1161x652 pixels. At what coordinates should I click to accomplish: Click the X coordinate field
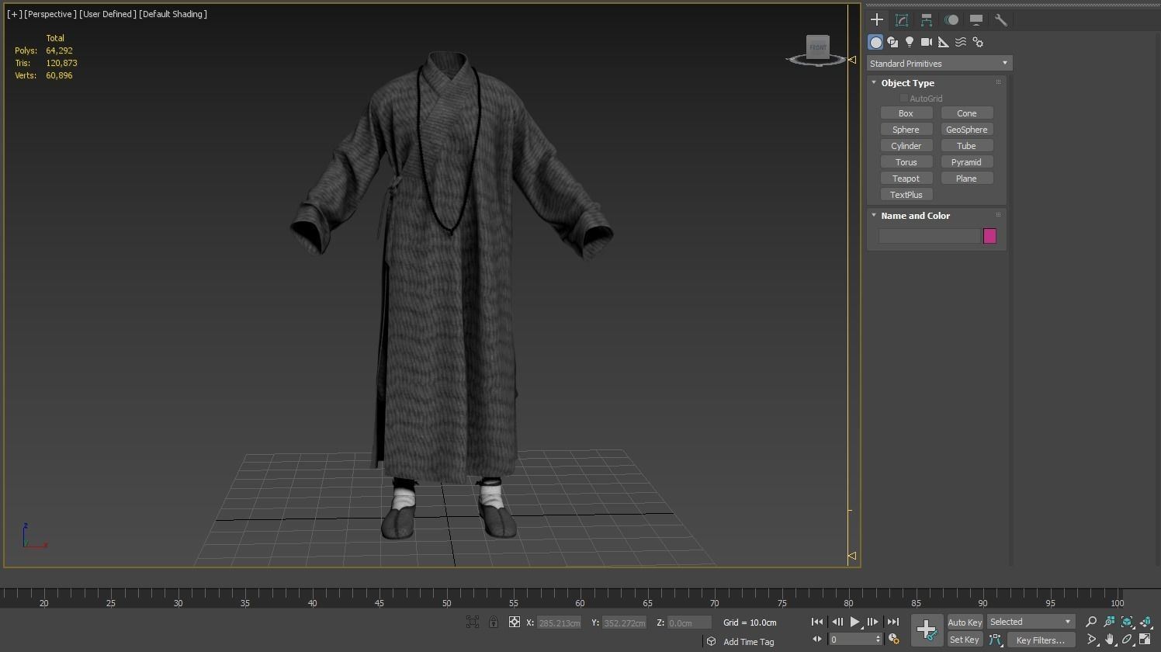pyautogui.click(x=559, y=623)
